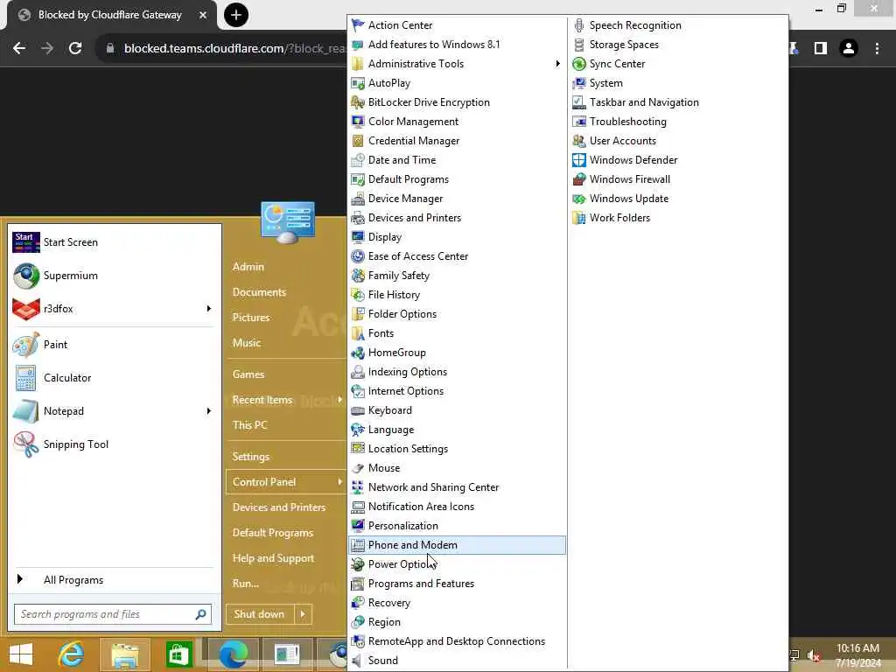
Task: Go back using browser back arrow
Action: (19, 49)
